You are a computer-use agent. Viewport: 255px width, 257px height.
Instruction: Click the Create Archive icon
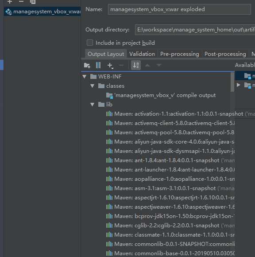(x=98, y=65)
